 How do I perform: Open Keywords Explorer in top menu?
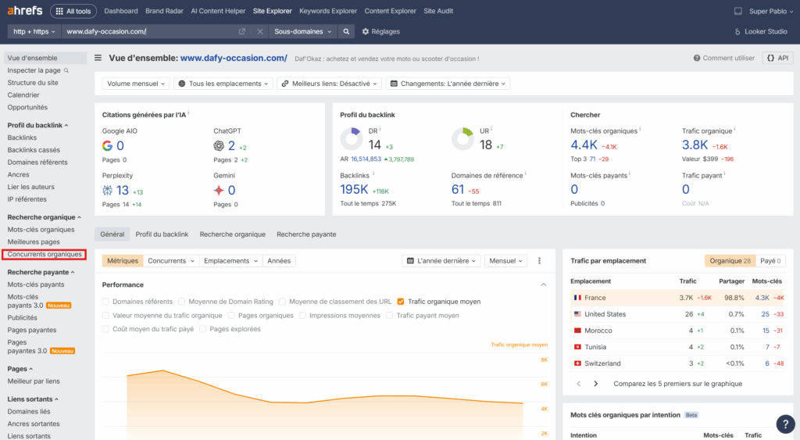tap(328, 11)
